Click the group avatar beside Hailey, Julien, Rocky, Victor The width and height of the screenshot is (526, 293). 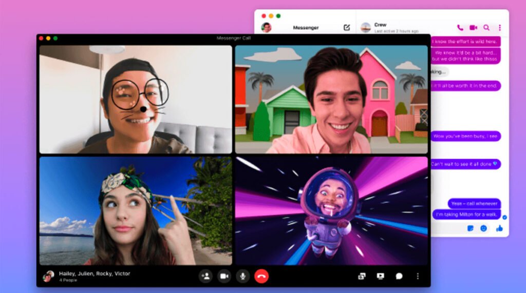[x=48, y=276]
